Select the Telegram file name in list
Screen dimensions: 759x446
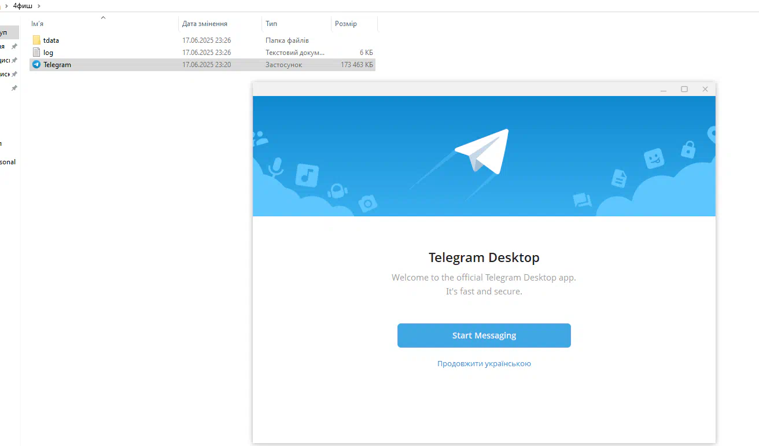pos(57,65)
